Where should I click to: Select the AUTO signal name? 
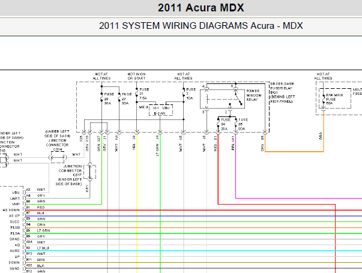coord(14,251)
